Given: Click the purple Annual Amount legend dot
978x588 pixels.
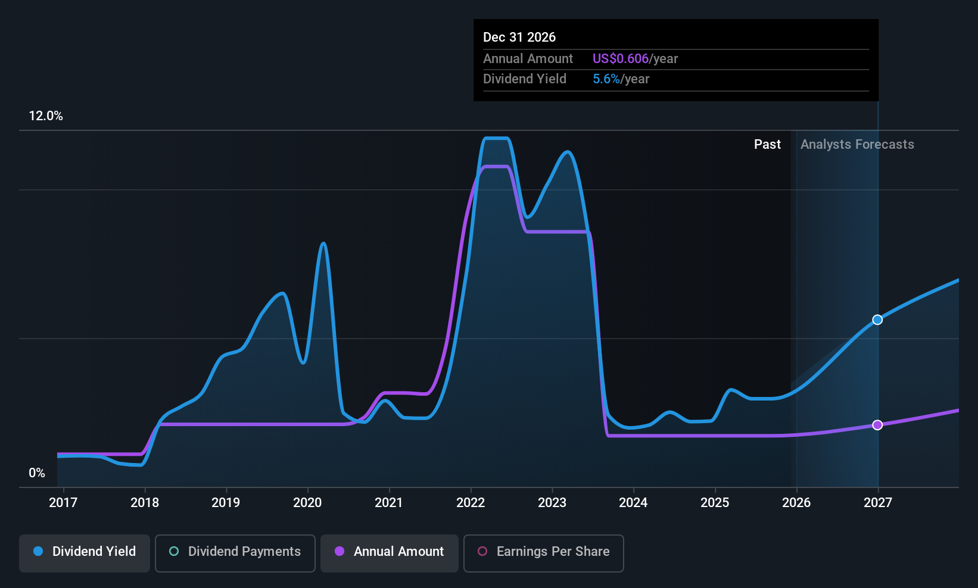Looking at the screenshot, I should click(x=340, y=551).
